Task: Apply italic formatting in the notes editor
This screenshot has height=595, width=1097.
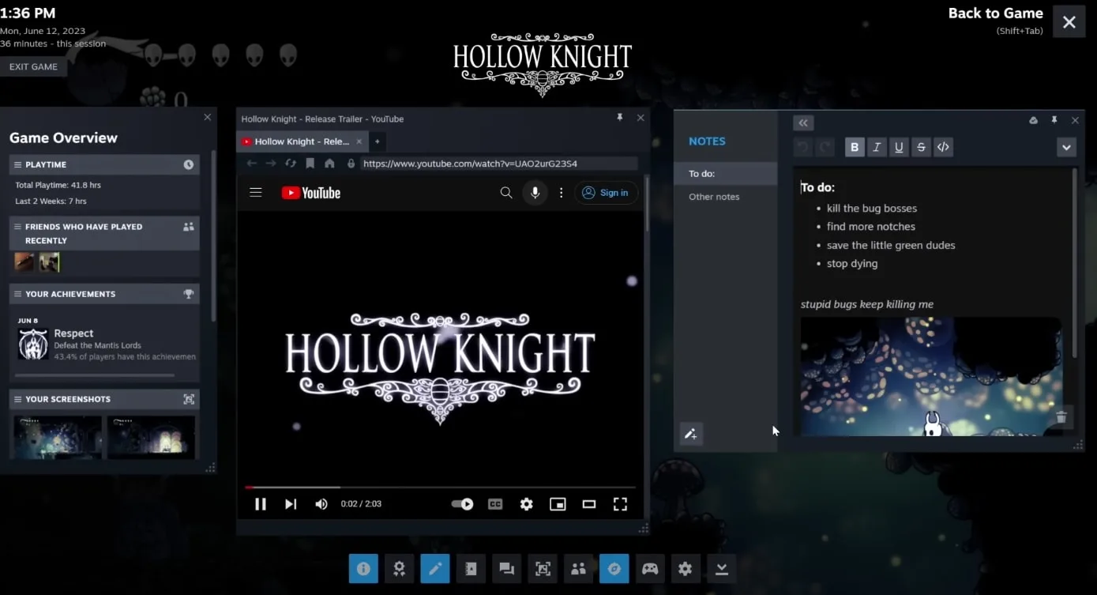Action: (x=877, y=147)
